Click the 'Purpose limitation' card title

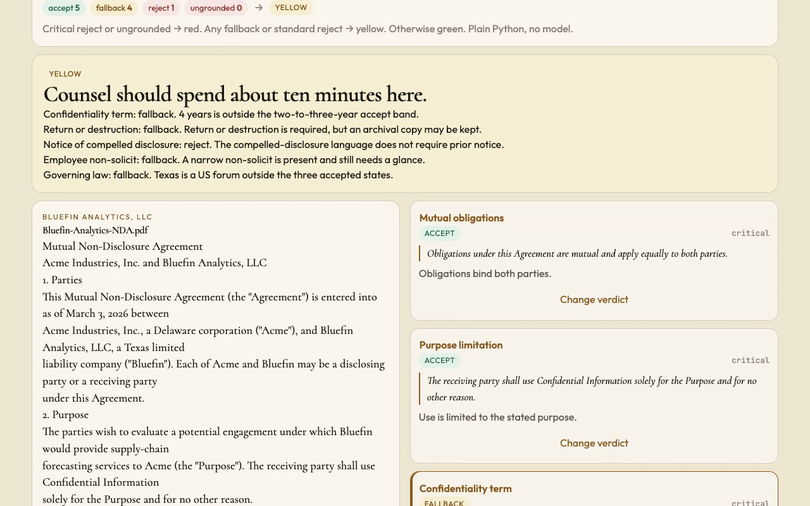pos(461,345)
